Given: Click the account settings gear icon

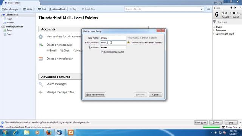Looking at the screenshot, I should tap(41, 37).
